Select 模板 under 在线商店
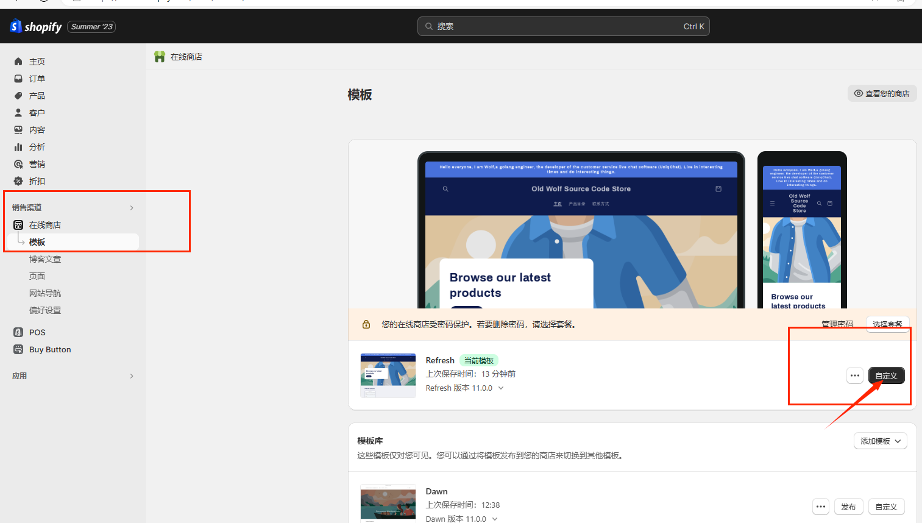The width and height of the screenshot is (922, 523). [x=73, y=242]
